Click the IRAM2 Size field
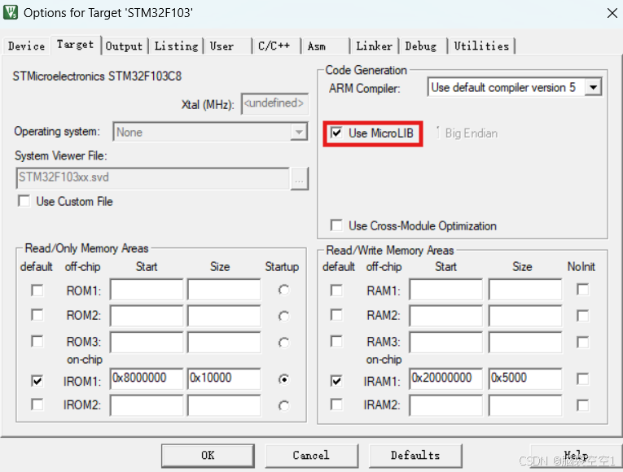This screenshot has height=472, width=623. 525,405
